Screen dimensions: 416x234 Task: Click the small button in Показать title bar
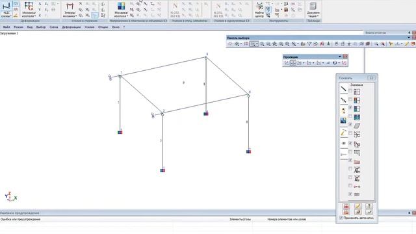click(371, 78)
